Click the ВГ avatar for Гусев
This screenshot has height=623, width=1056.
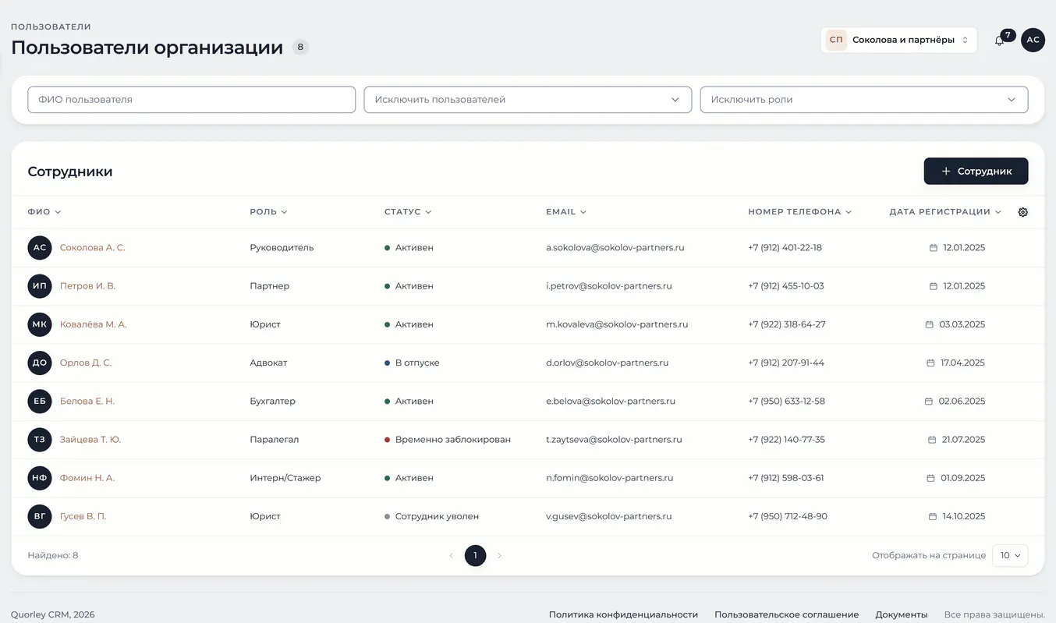click(40, 516)
